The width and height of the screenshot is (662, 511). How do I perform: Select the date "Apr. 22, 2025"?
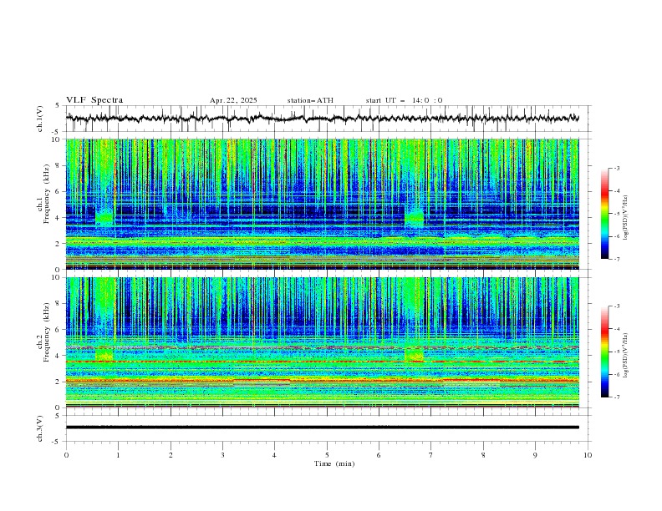click(233, 100)
